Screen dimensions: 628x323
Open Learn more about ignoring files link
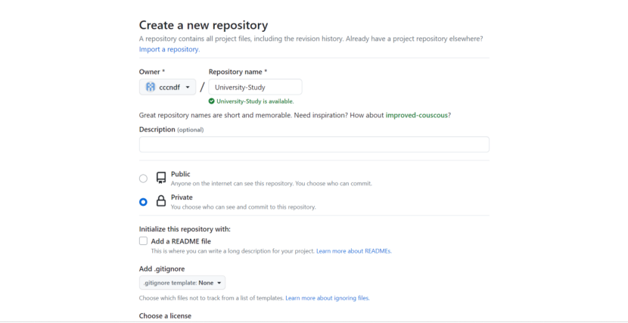pos(327,298)
